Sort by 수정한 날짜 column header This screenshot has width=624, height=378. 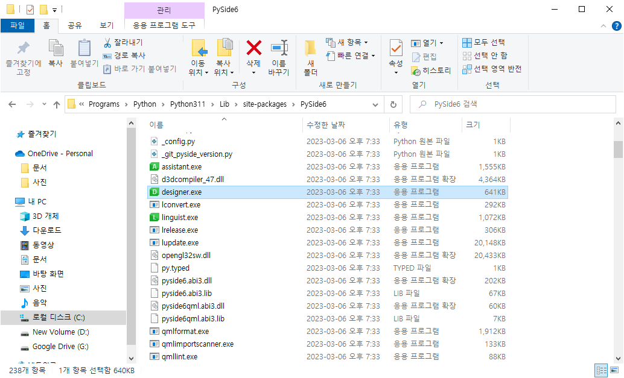[x=345, y=125]
